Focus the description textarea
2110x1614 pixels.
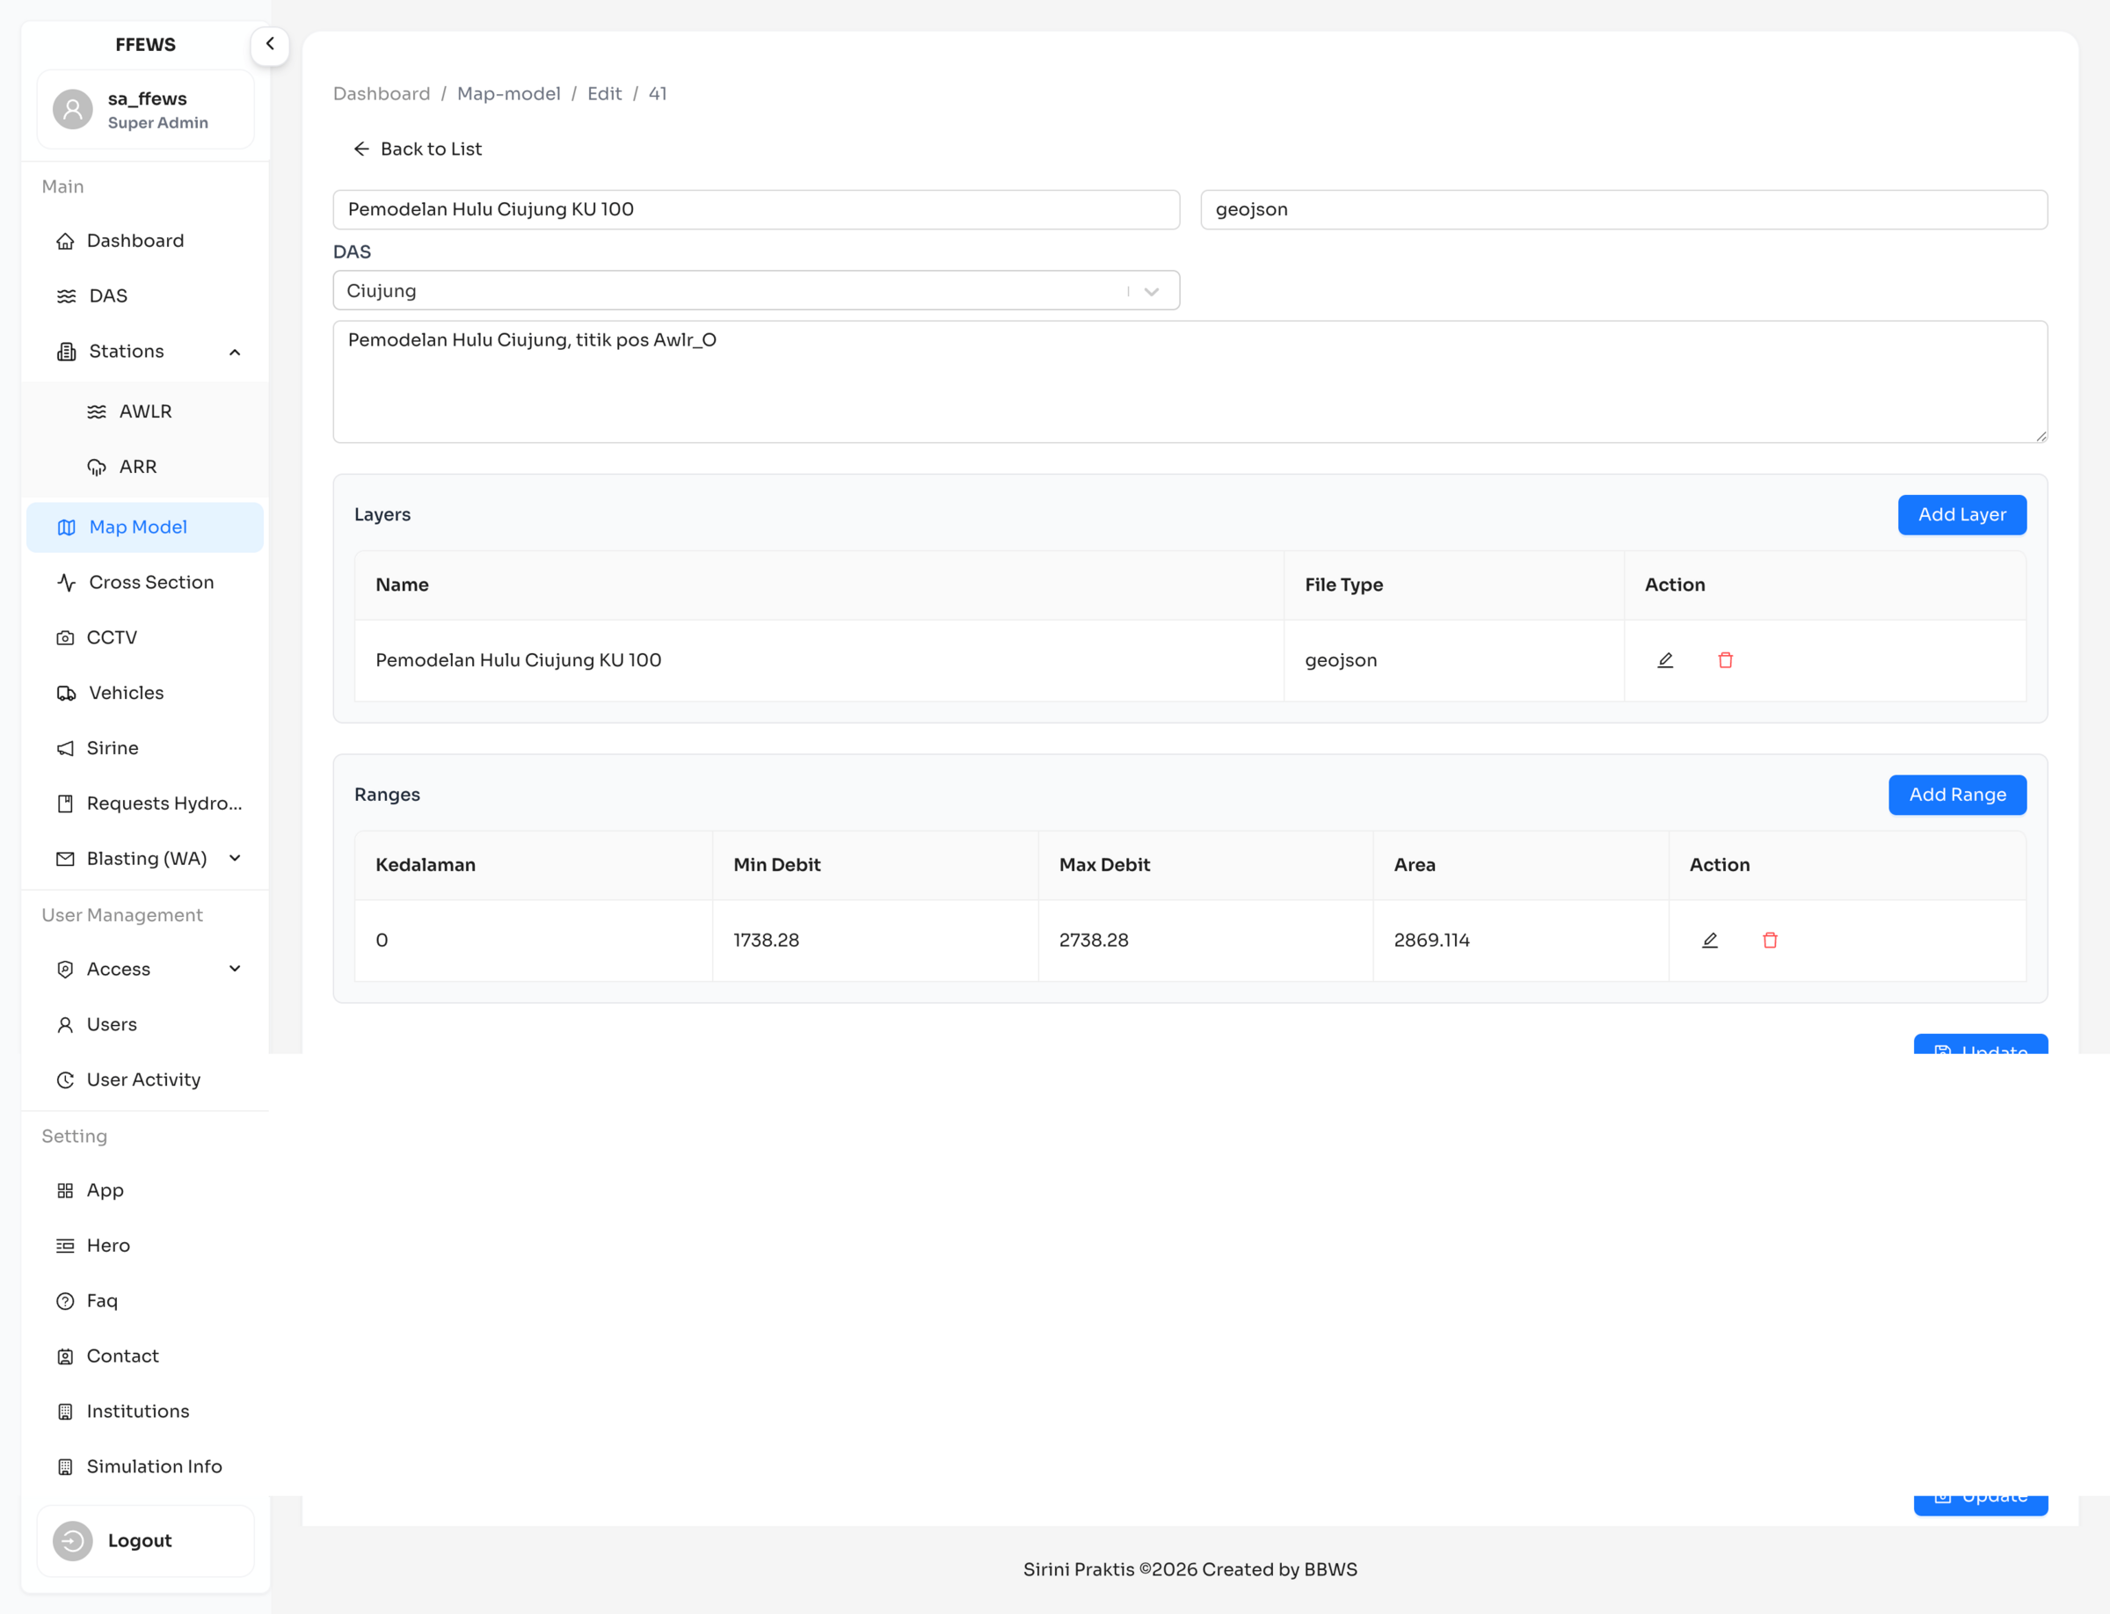[1190, 382]
